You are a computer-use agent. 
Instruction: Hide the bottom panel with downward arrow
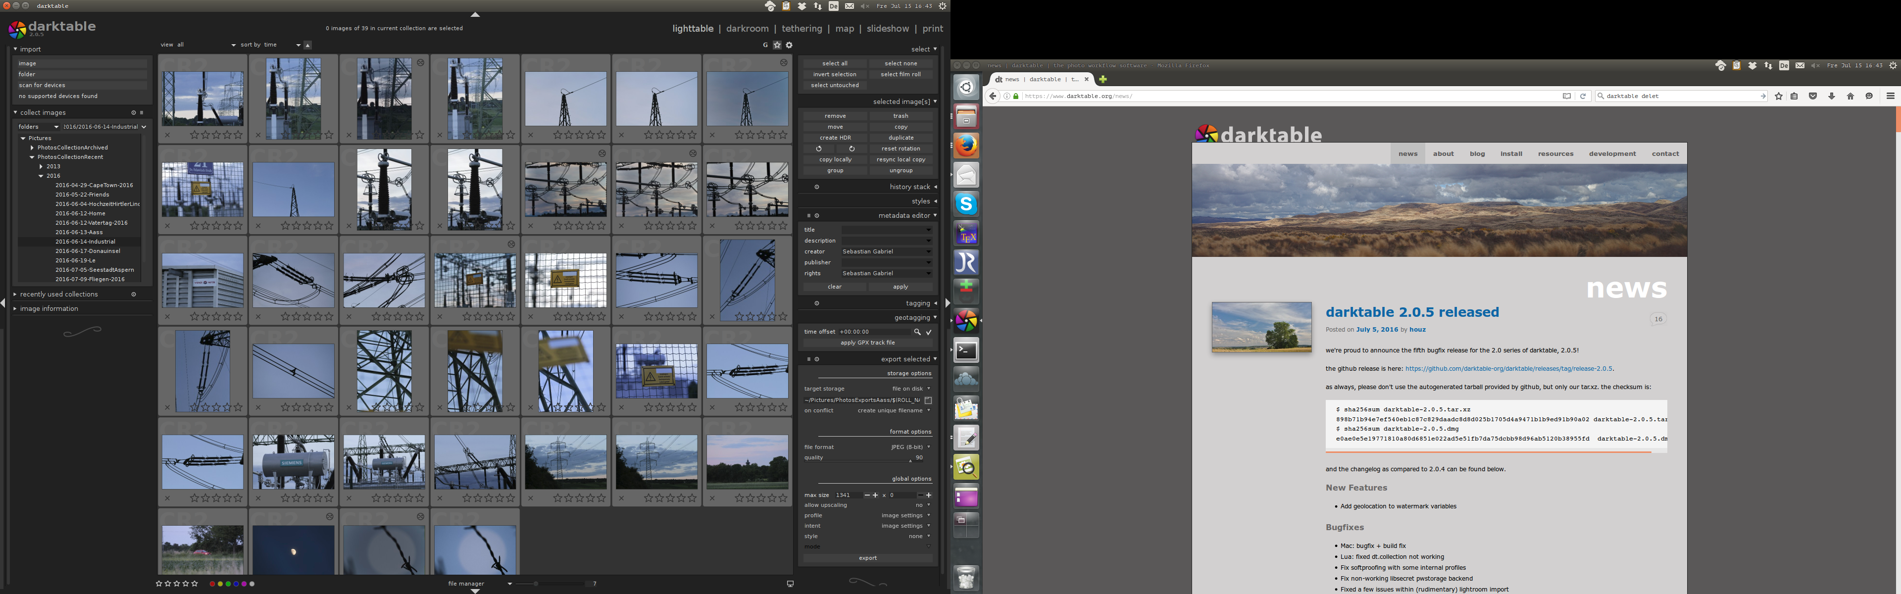pos(475,591)
